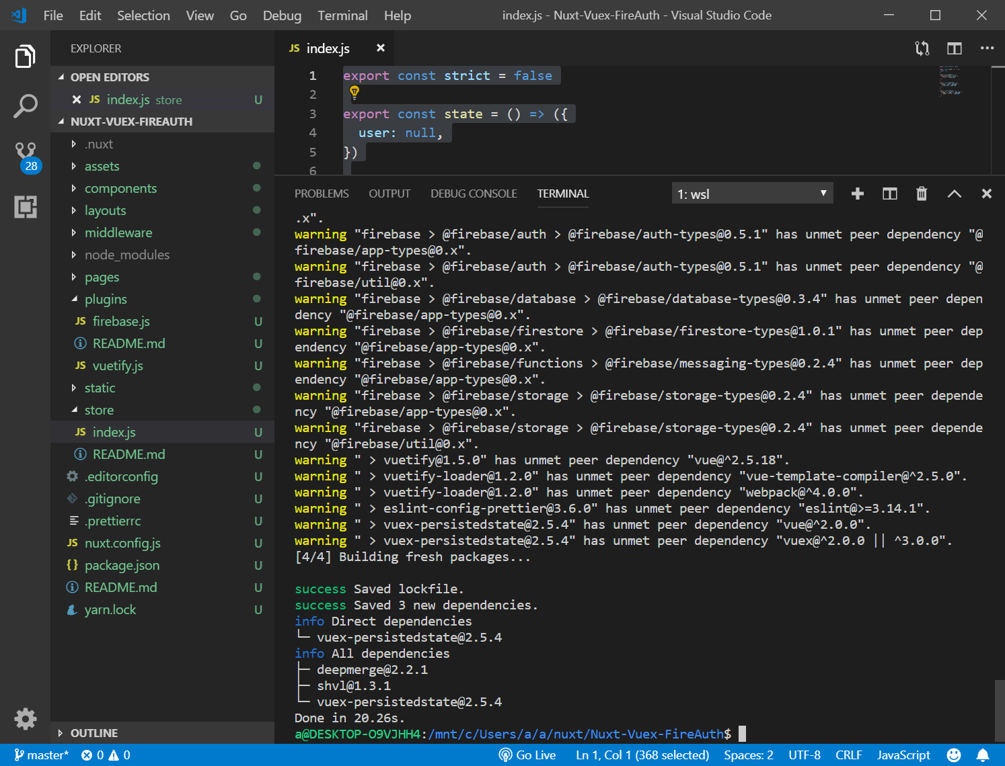Open the Extensions view
Screen dimensions: 1005x766
(25, 207)
